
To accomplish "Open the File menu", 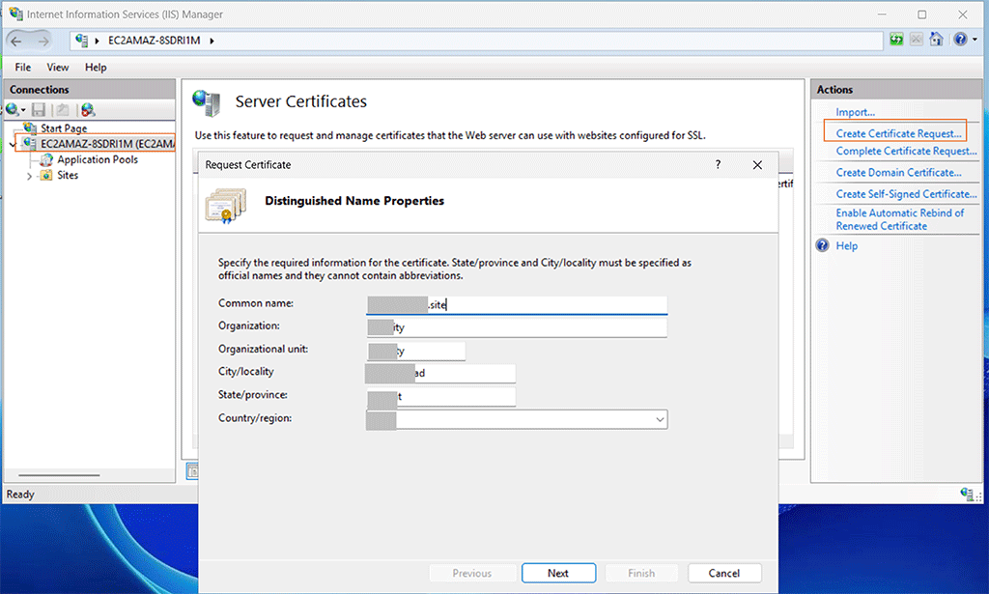I will pos(23,68).
